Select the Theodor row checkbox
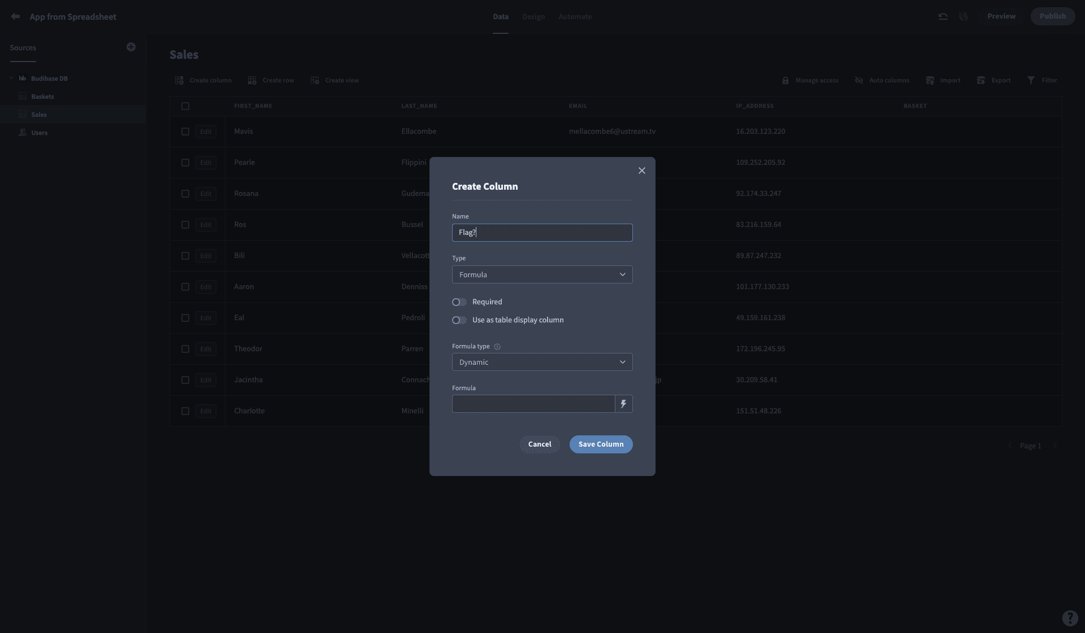Viewport: 1085px width, 633px height. (185, 349)
